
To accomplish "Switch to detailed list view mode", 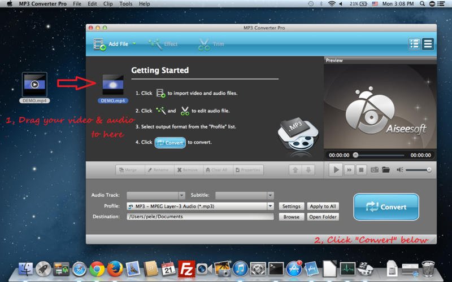I will tap(414, 44).
